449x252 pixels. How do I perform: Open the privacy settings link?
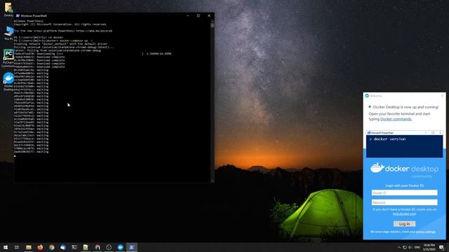click(x=426, y=232)
